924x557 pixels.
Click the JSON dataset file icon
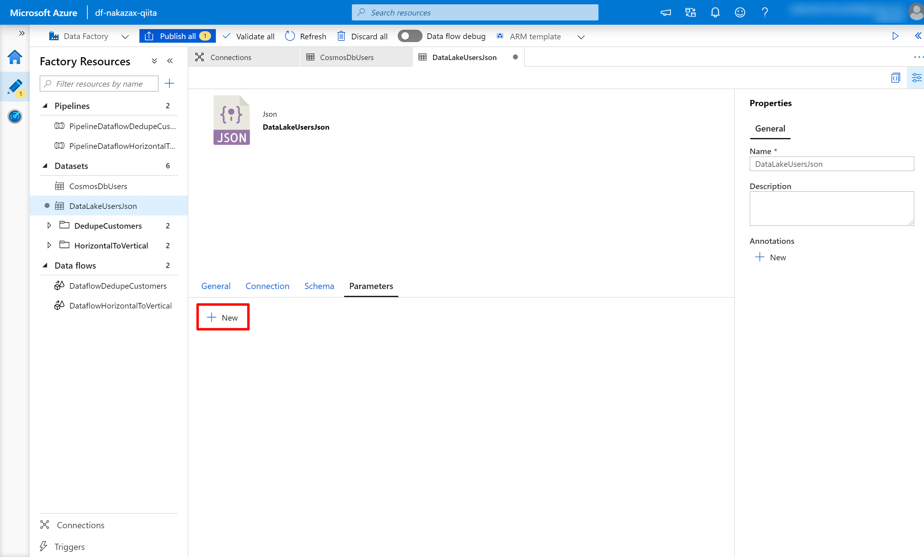tap(232, 120)
